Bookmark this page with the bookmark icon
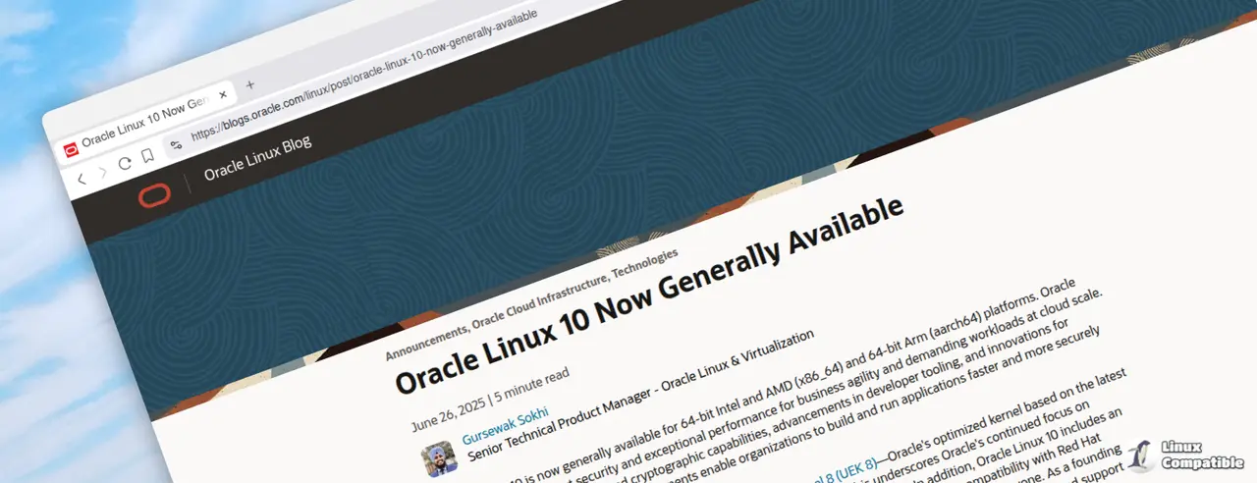This screenshot has width=1257, height=483. [x=147, y=156]
